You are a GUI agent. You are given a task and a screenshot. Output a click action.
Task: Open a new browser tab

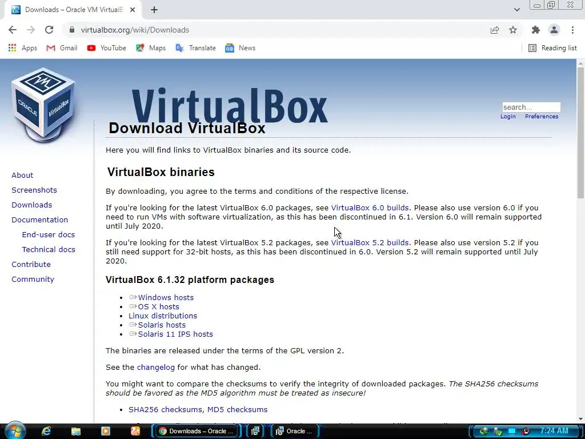point(154,10)
